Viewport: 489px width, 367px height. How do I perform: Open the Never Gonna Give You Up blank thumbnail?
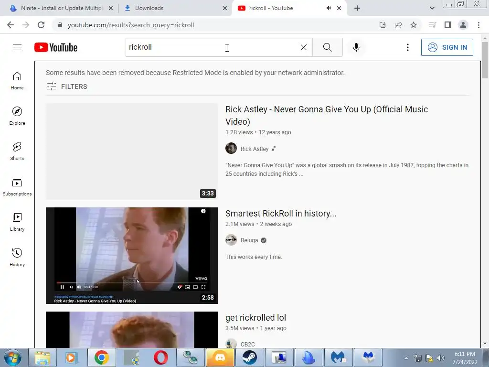[x=132, y=151]
